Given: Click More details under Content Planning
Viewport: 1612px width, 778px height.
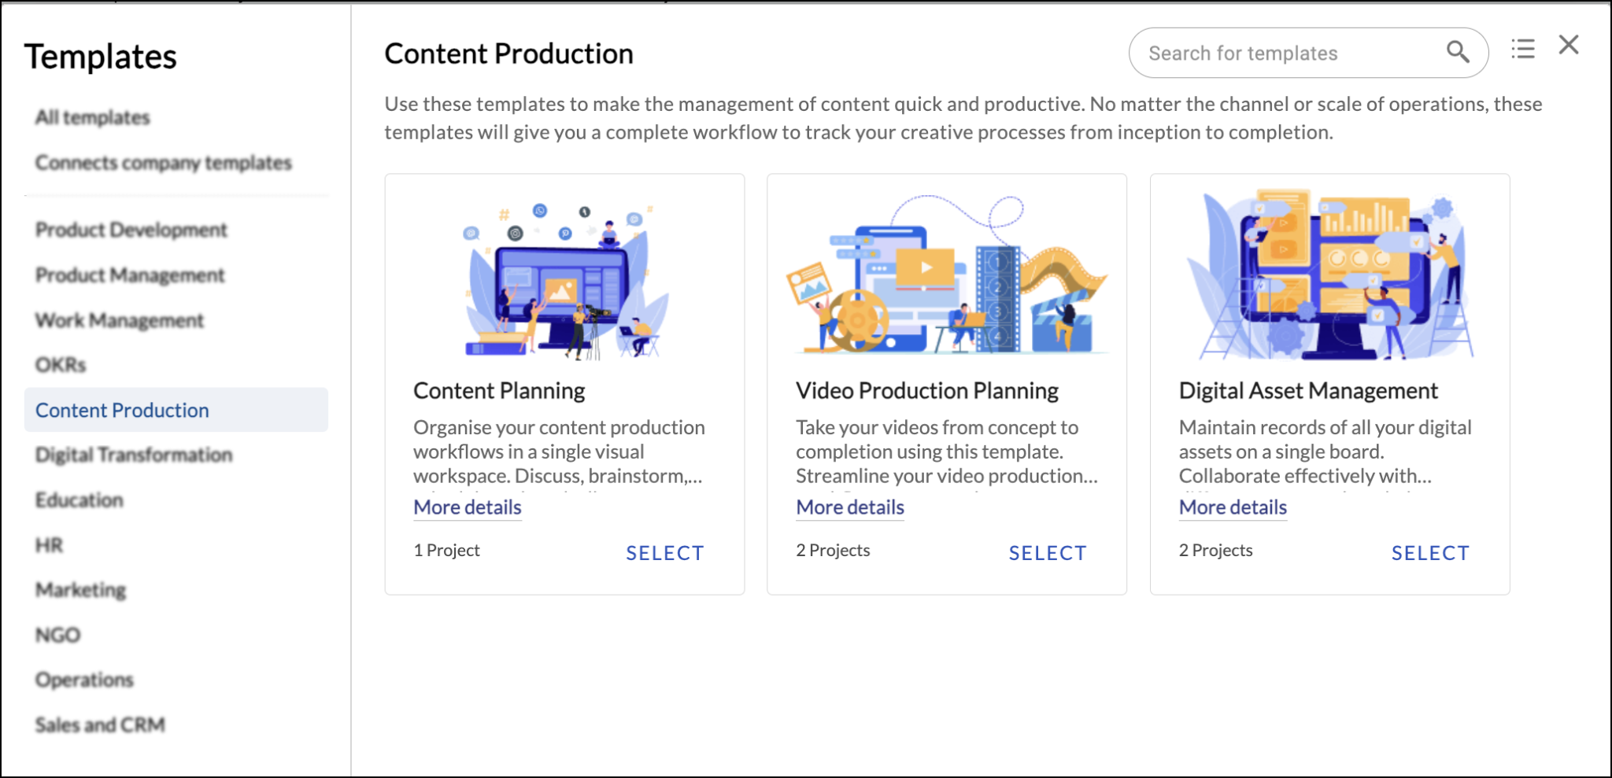Looking at the screenshot, I should tap(467, 507).
